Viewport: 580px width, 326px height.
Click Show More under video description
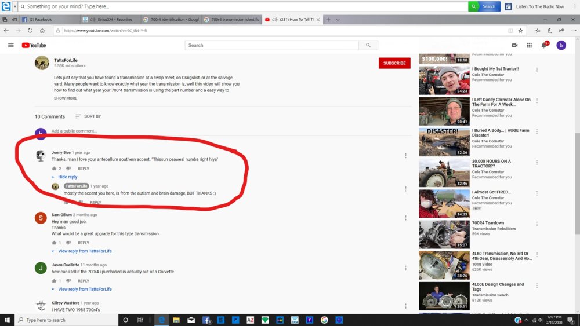pyautogui.click(x=66, y=98)
